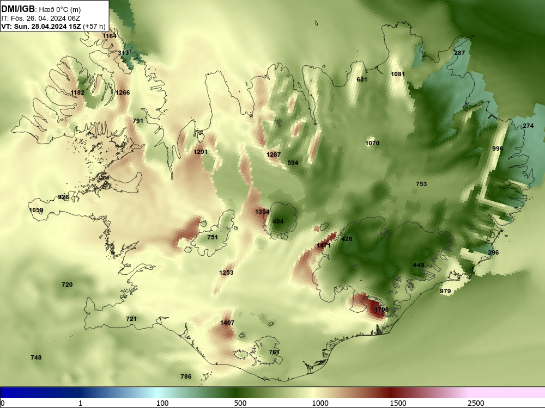Click the map value '791'
This screenshot has height=408, width=545.
(138, 121)
